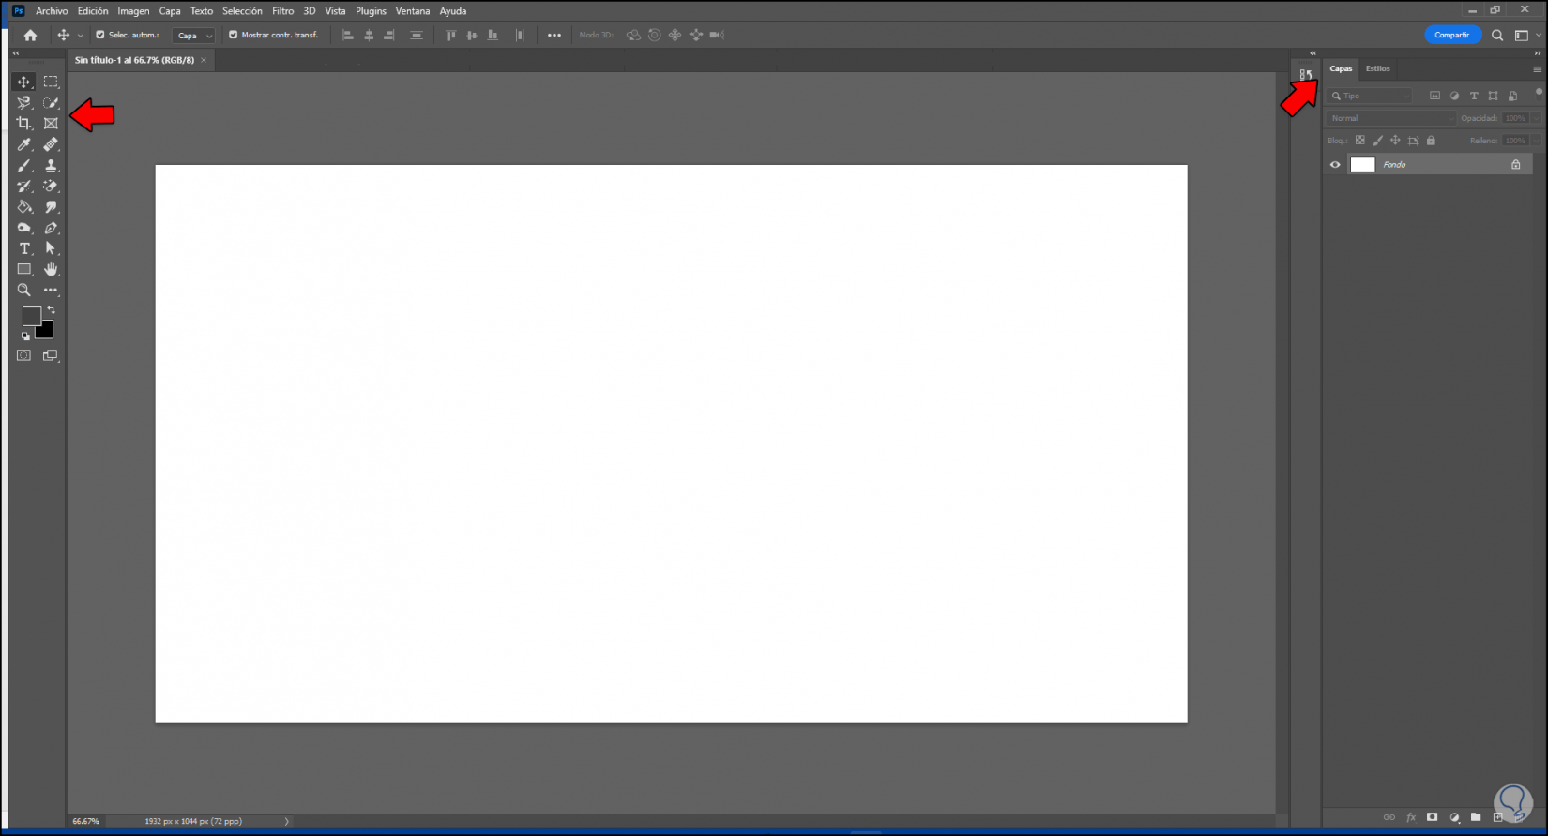This screenshot has width=1548, height=836.
Task: Select the Spot Healing bandage tool
Action: (51, 144)
